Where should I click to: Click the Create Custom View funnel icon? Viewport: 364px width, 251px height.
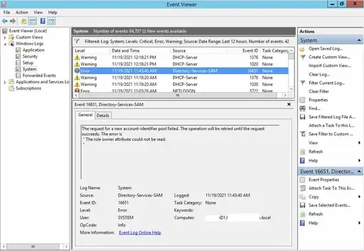click(x=303, y=57)
